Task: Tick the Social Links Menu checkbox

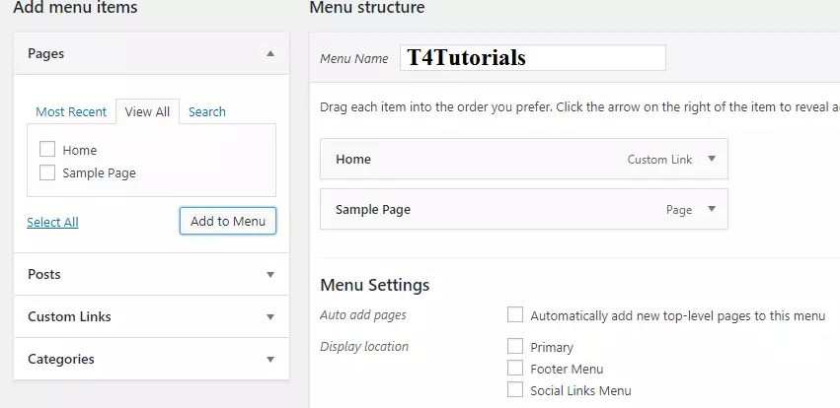Action: click(x=515, y=389)
